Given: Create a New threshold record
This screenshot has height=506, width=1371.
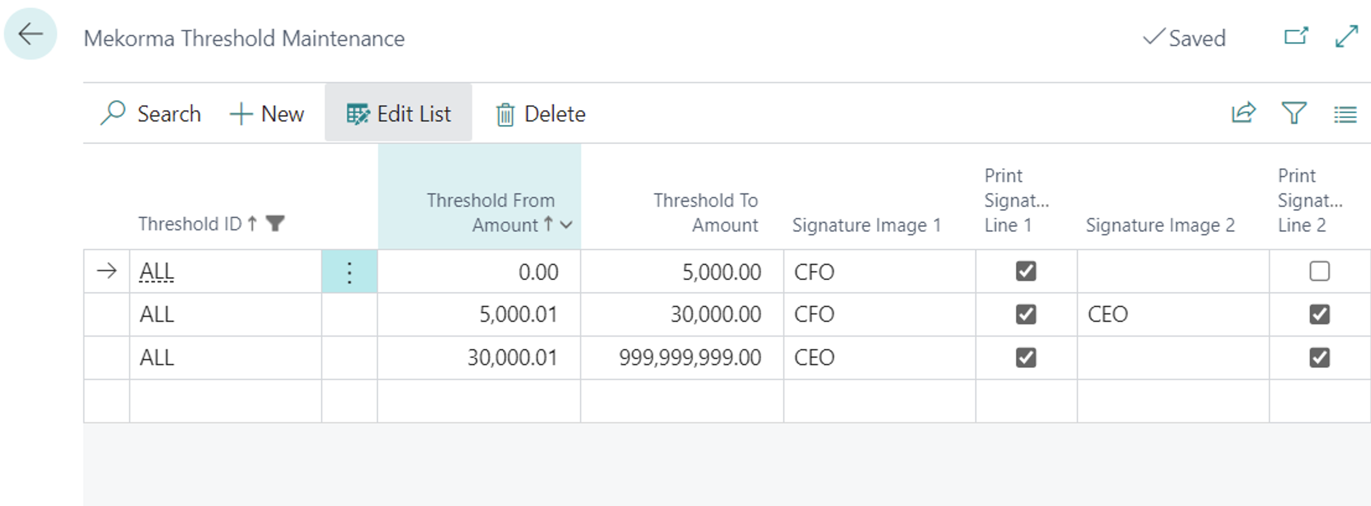Looking at the screenshot, I should tap(267, 114).
